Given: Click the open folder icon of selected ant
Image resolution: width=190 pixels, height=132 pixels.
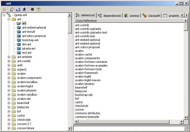Looking at the screenshot, I should (19, 23).
